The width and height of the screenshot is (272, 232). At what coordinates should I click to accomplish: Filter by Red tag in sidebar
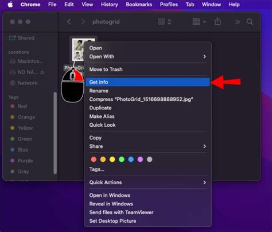[18, 107]
